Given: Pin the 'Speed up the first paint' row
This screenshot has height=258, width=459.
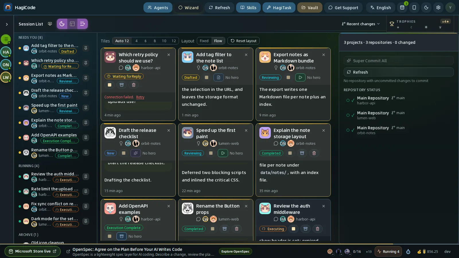Looking at the screenshot, I should tap(85, 108).
